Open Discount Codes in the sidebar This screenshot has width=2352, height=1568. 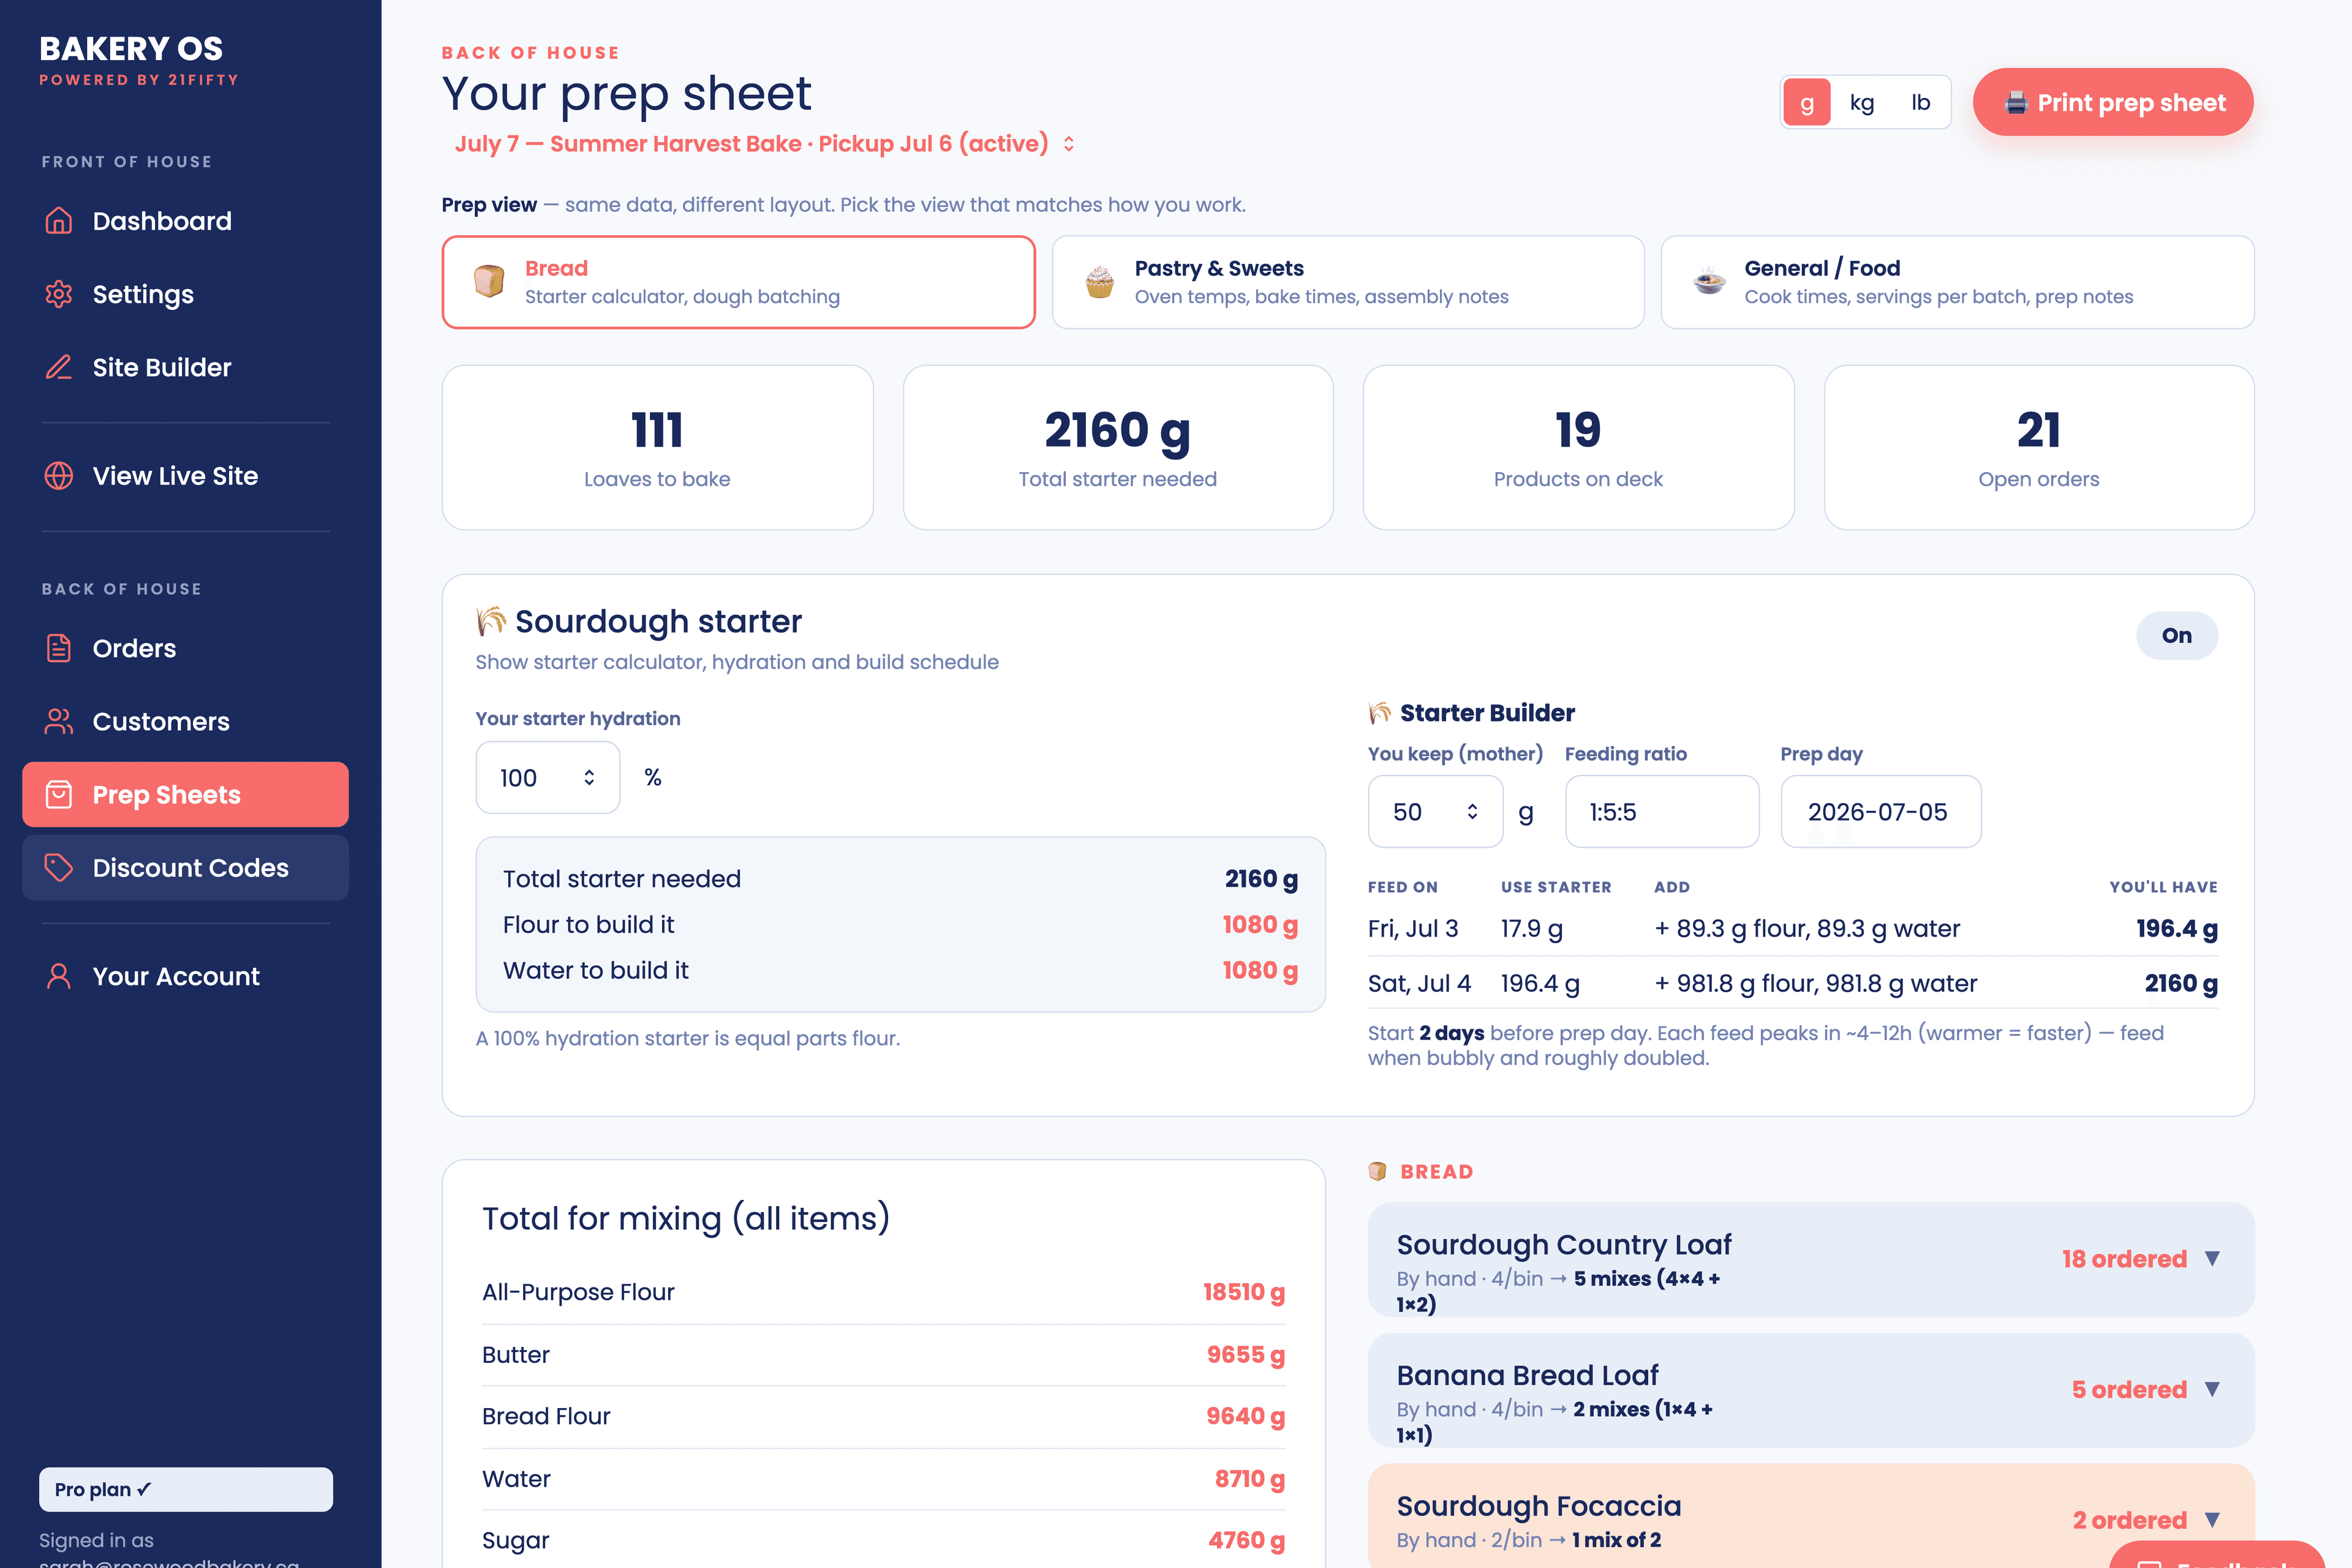185,868
